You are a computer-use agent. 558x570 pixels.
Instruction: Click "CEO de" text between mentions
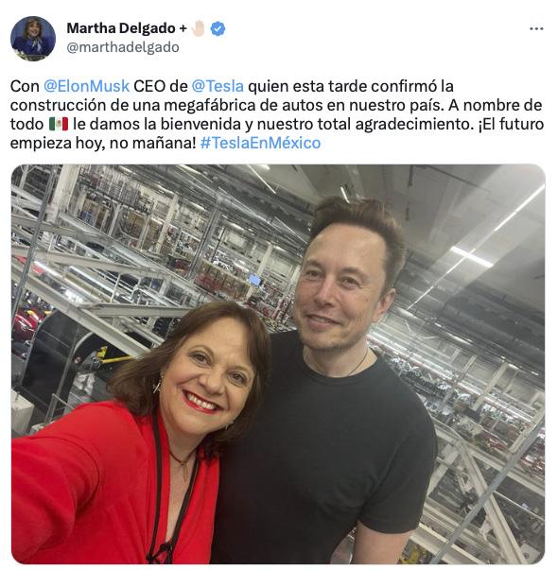tap(161, 86)
